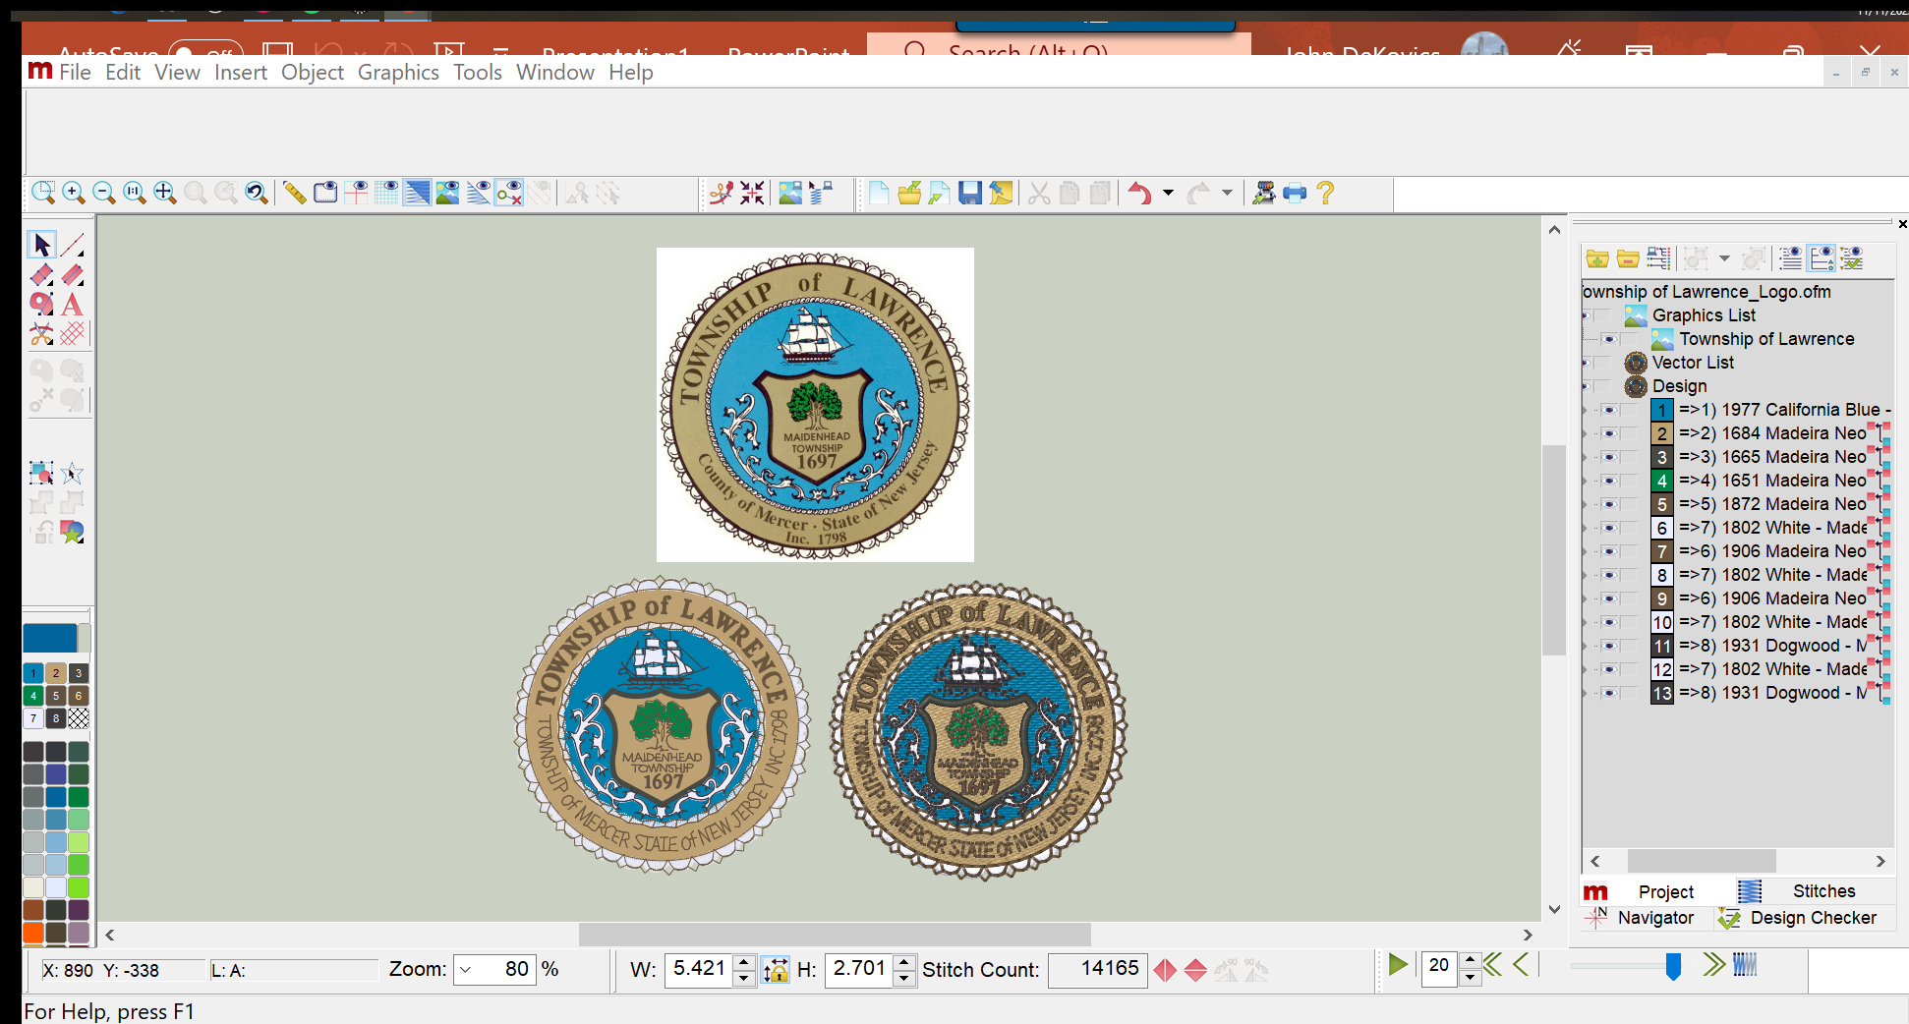Expand layer 13 1931 Dogwood tree item

(1585, 693)
